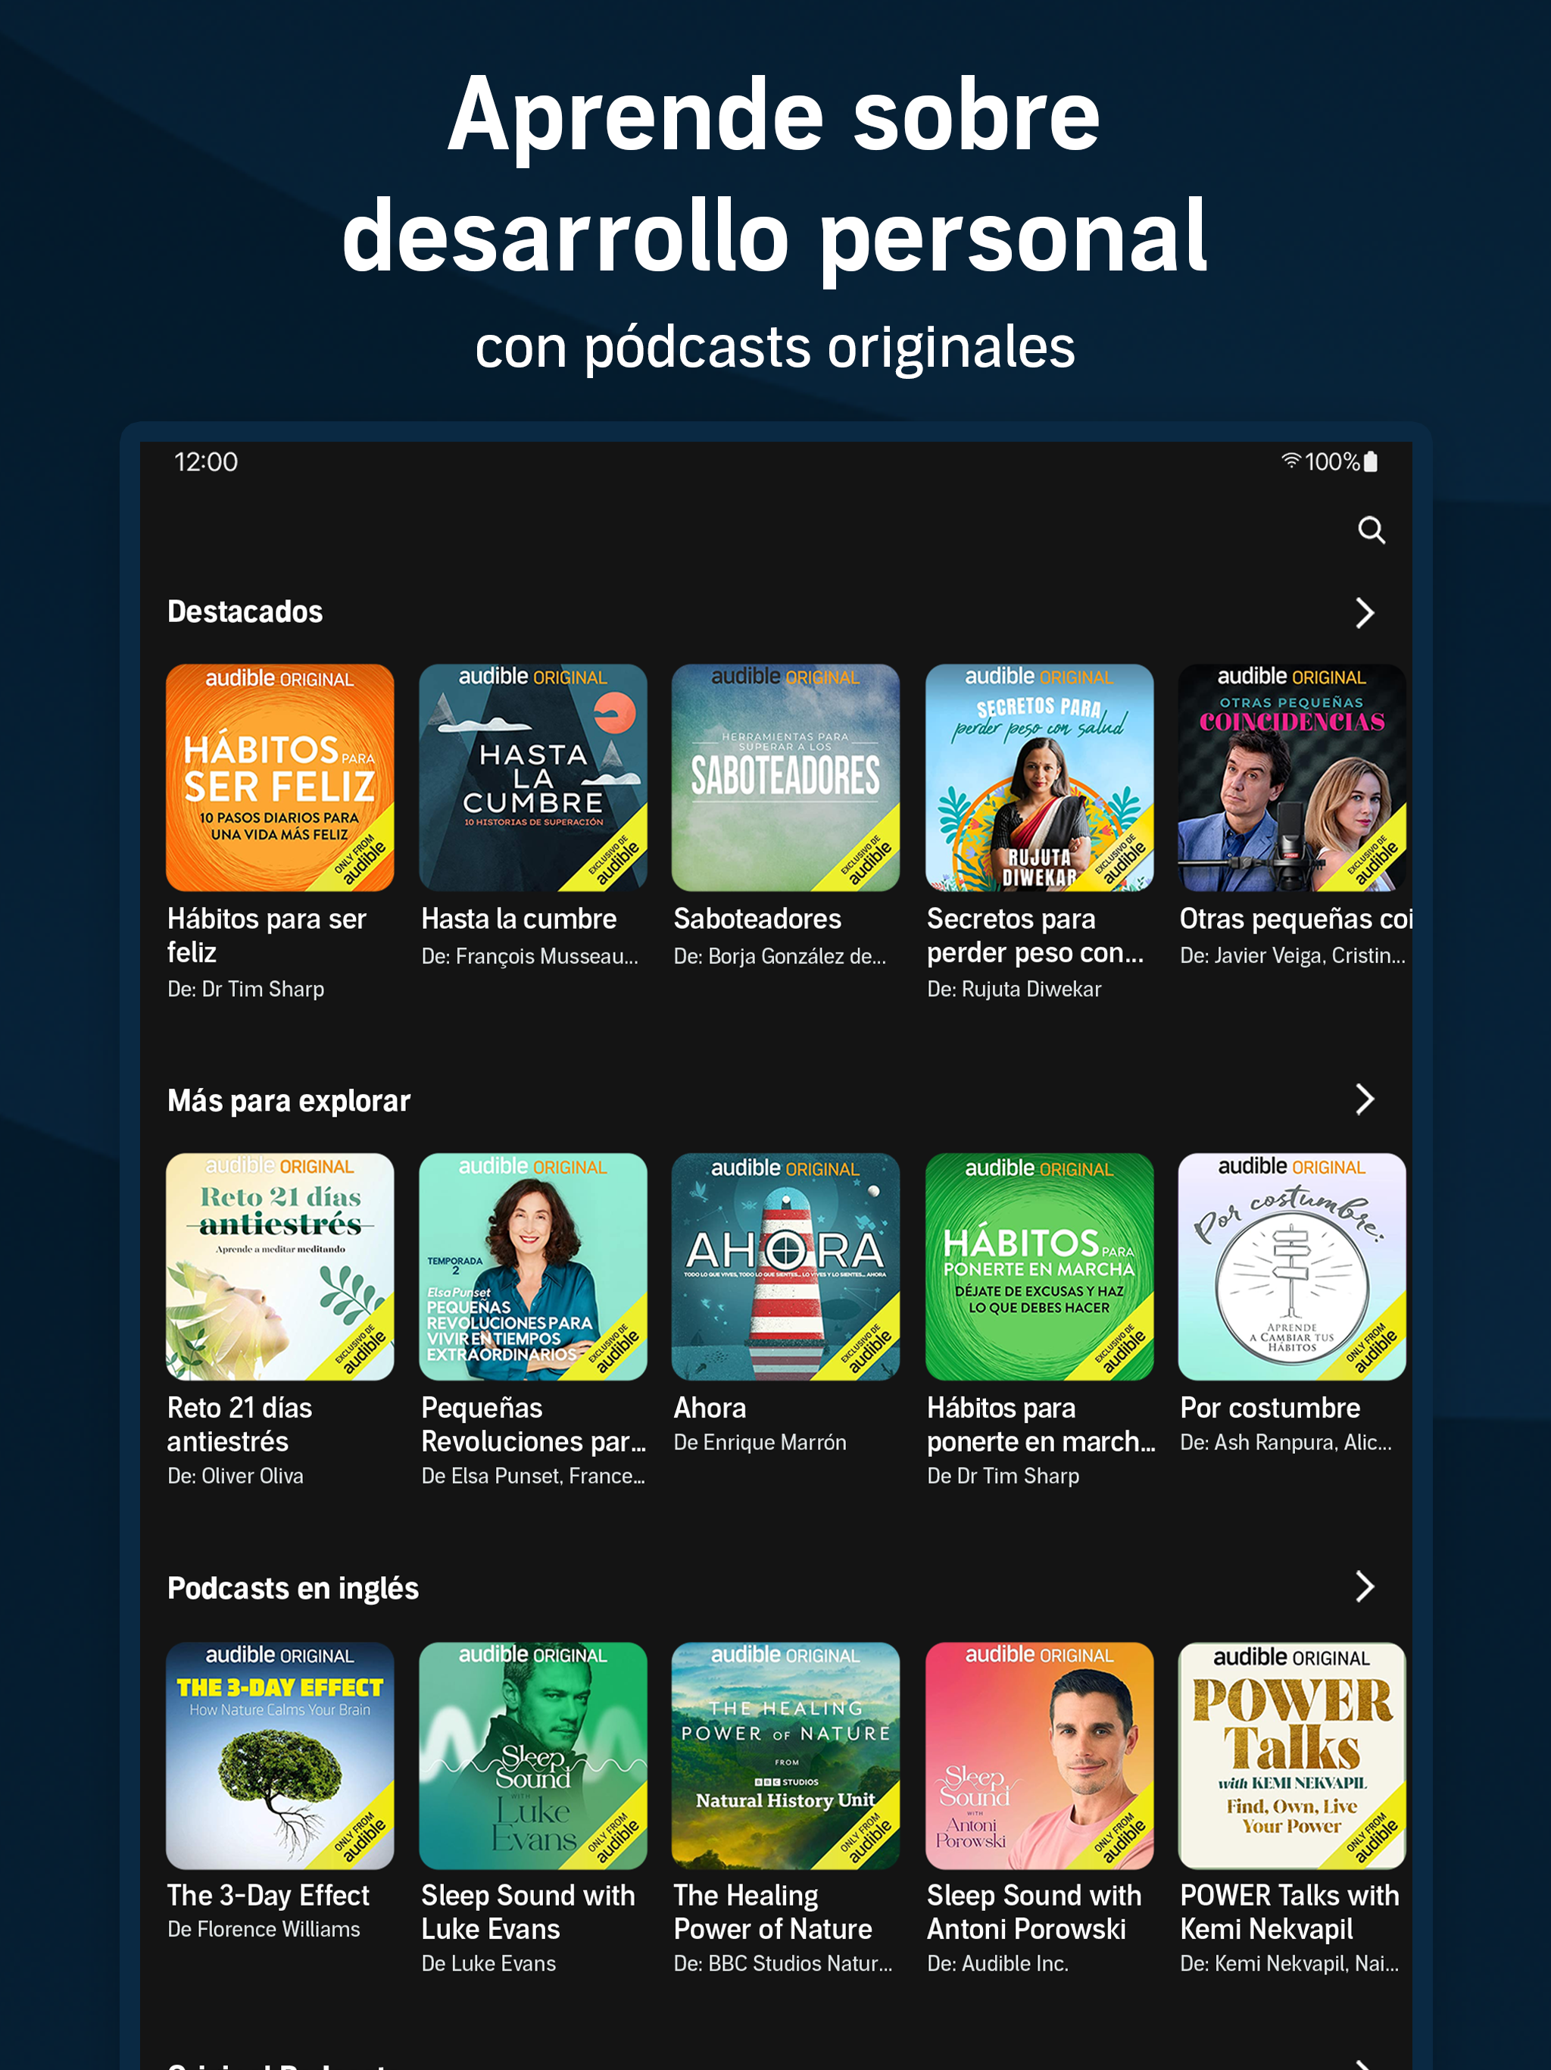Open Ahora lighthouse cover

point(786,1266)
